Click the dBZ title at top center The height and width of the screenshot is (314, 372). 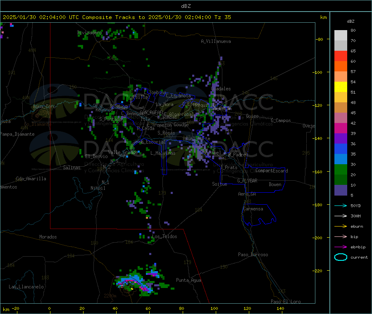(x=186, y=6)
